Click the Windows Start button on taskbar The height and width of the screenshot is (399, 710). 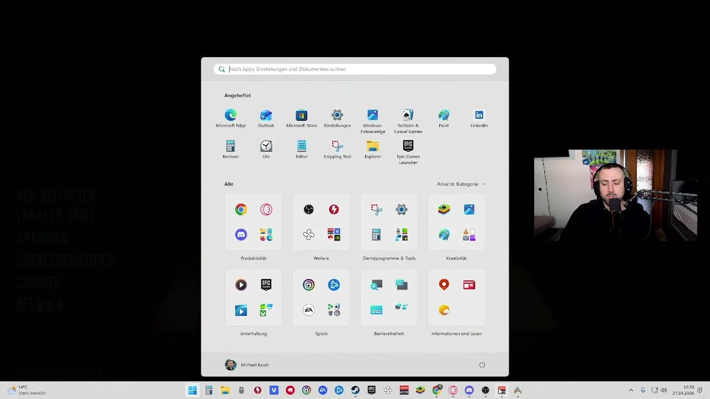[x=192, y=390]
